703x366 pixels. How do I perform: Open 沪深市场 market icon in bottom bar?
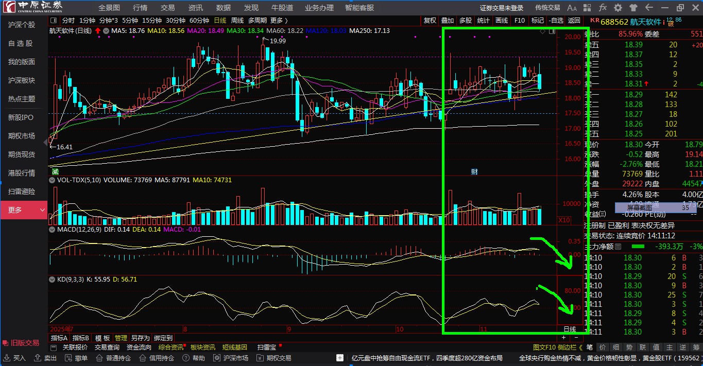click(x=216, y=358)
